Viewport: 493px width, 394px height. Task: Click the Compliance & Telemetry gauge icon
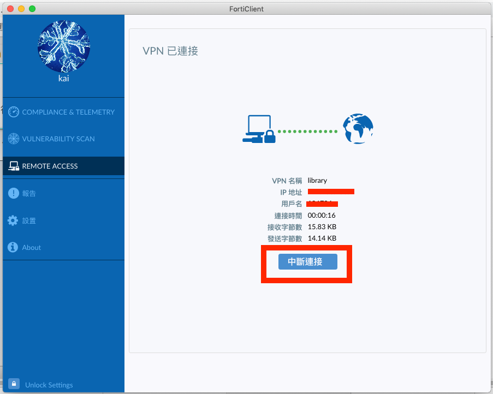(x=14, y=112)
